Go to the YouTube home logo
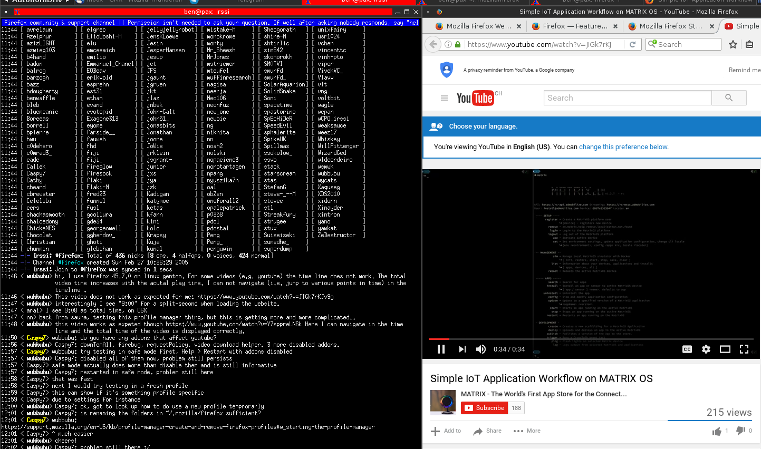761x449 pixels. pyautogui.click(x=475, y=98)
